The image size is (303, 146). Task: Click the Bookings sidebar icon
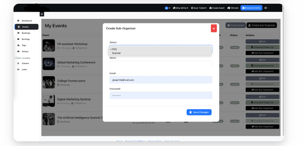(18, 33)
